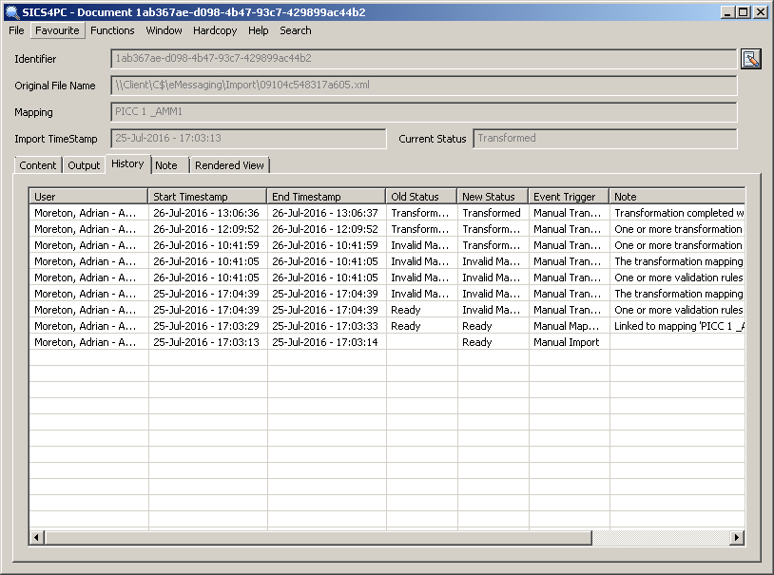Viewport: 774px width, 575px height.
Task: Switch to the Content tab
Action: pyautogui.click(x=38, y=165)
